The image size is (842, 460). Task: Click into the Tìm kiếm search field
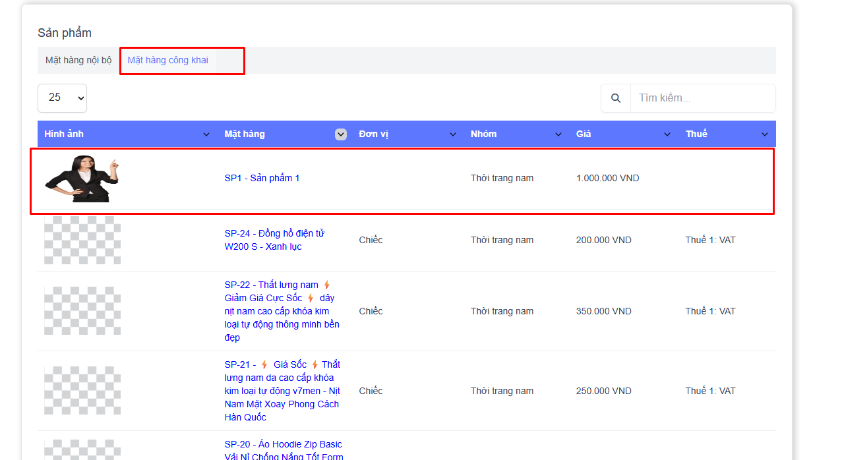click(702, 98)
